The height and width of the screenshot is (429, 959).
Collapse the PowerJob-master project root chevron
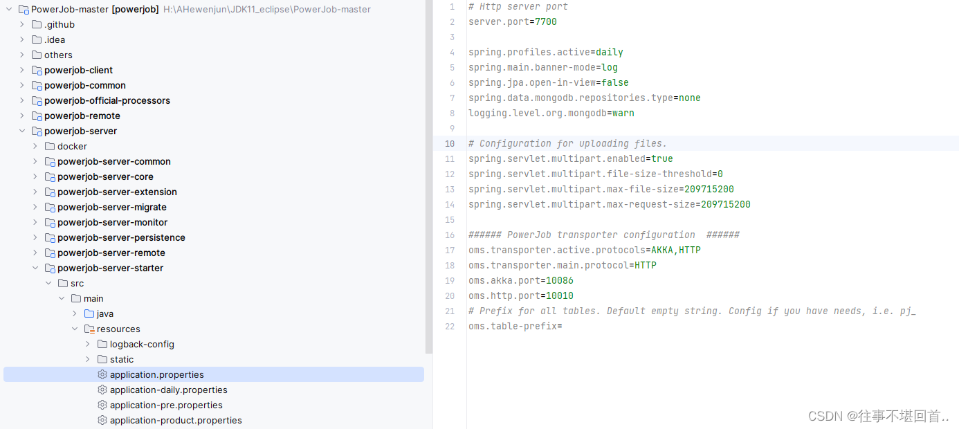9,9
